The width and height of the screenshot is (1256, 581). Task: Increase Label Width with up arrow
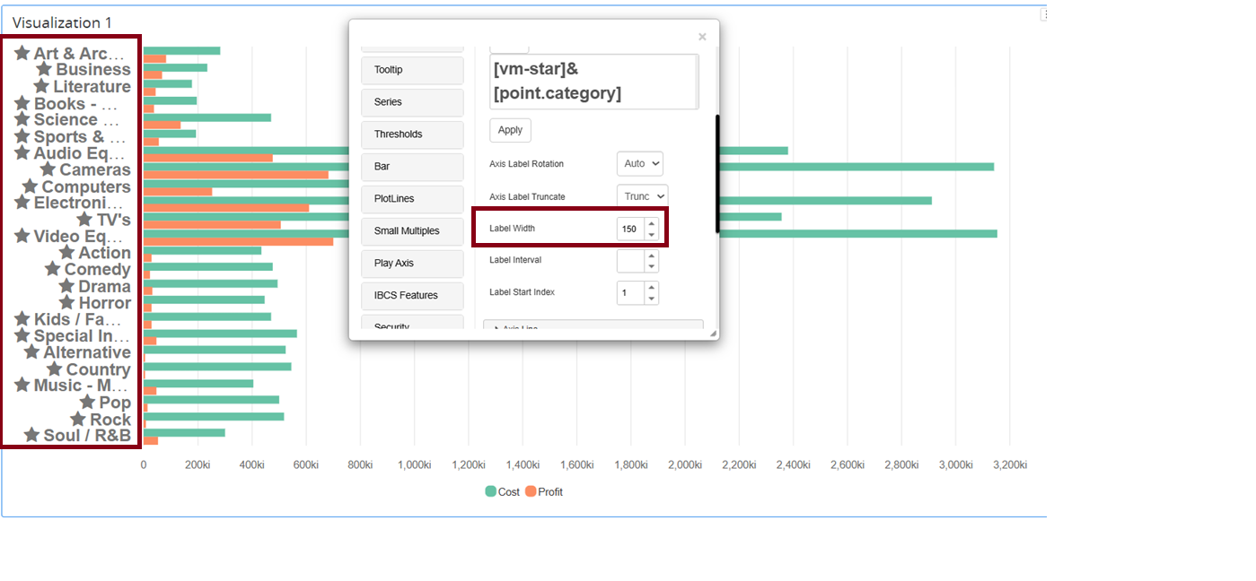click(x=652, y=223)
